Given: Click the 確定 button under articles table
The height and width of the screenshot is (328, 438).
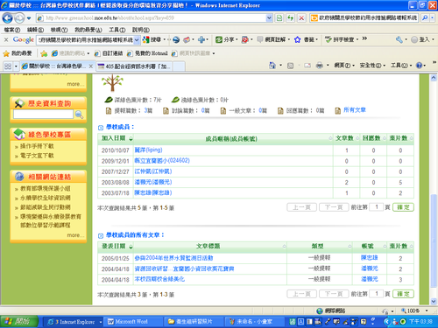Looking at the screenshot, I should tap(403, 294).
